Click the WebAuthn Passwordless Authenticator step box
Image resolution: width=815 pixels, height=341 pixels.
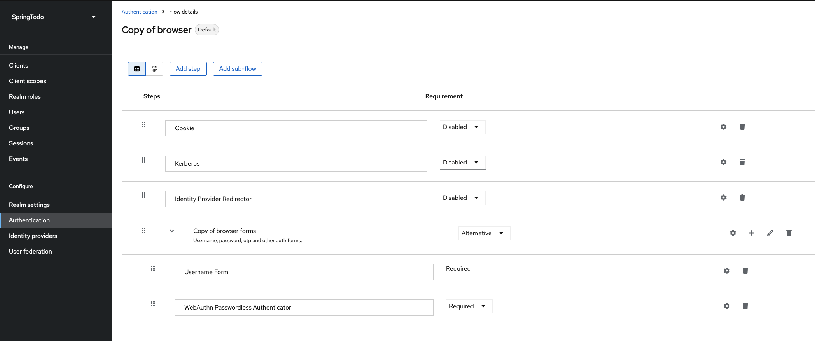tap(304, 308)
